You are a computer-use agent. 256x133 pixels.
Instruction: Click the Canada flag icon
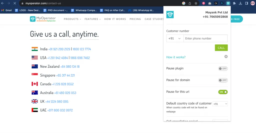(34, 84)
